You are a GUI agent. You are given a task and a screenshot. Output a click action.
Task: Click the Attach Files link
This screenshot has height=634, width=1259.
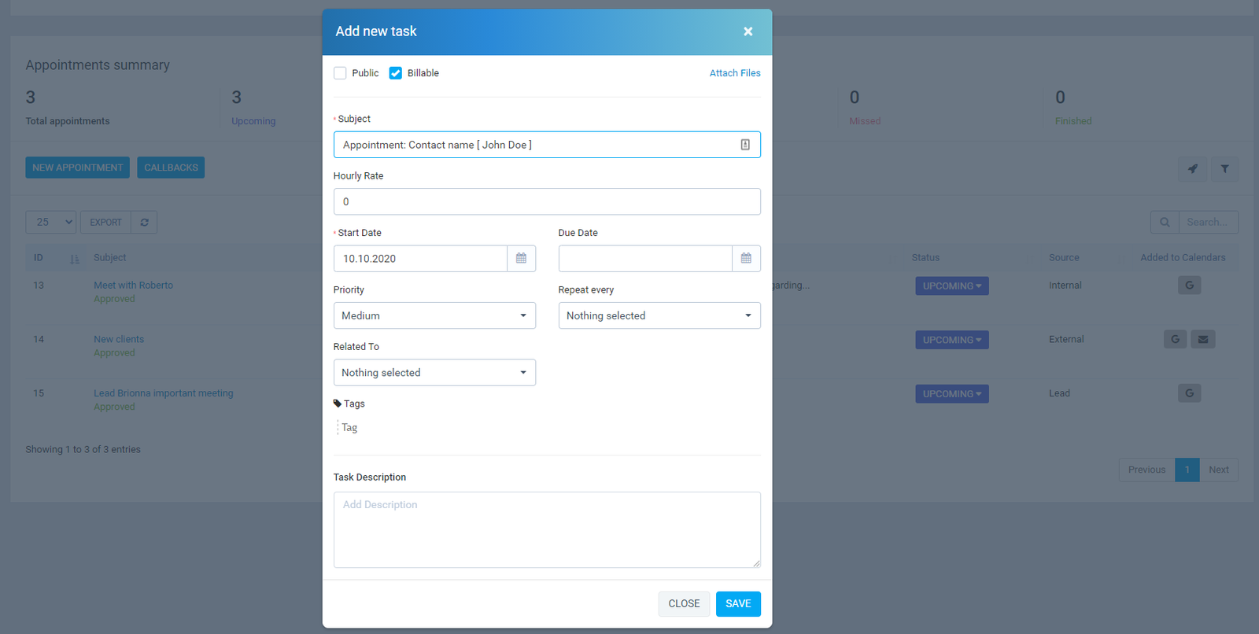[735, 73]
